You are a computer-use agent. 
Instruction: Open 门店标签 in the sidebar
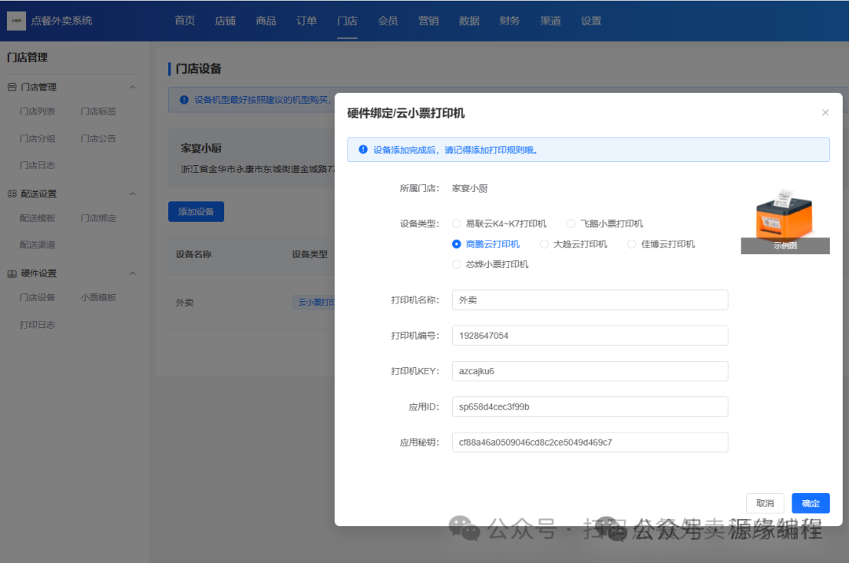(x=98, y=111)
